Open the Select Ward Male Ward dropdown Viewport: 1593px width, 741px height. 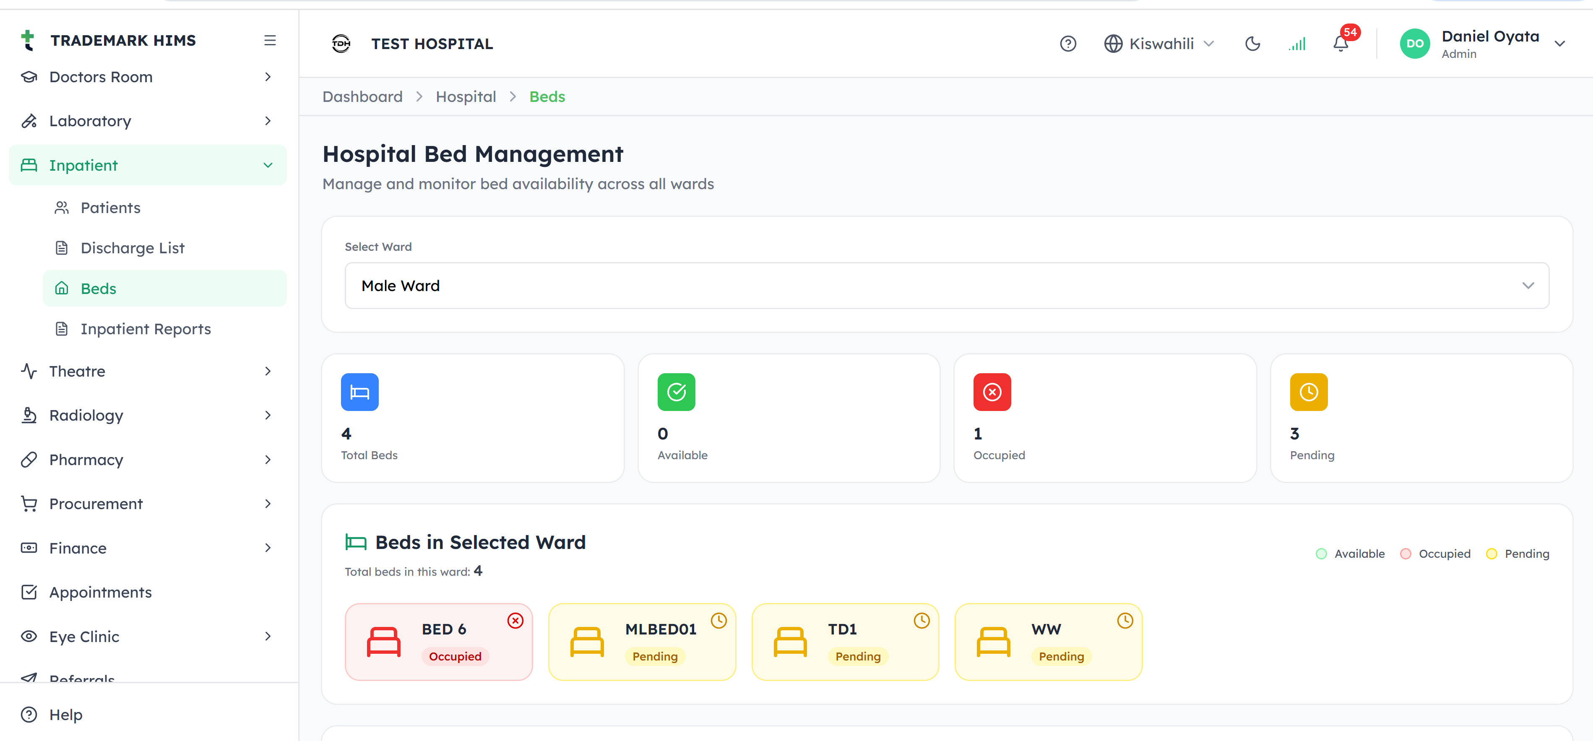click(x=947, y=286)
